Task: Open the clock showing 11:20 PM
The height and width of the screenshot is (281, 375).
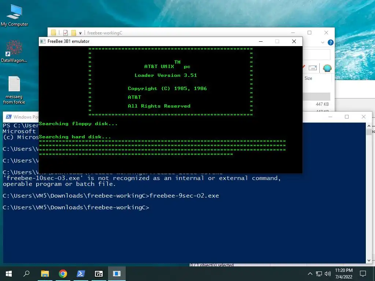Action: [344, 274]
